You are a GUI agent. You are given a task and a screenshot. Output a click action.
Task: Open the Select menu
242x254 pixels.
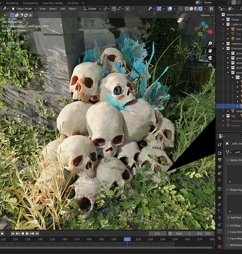(53, 9)
